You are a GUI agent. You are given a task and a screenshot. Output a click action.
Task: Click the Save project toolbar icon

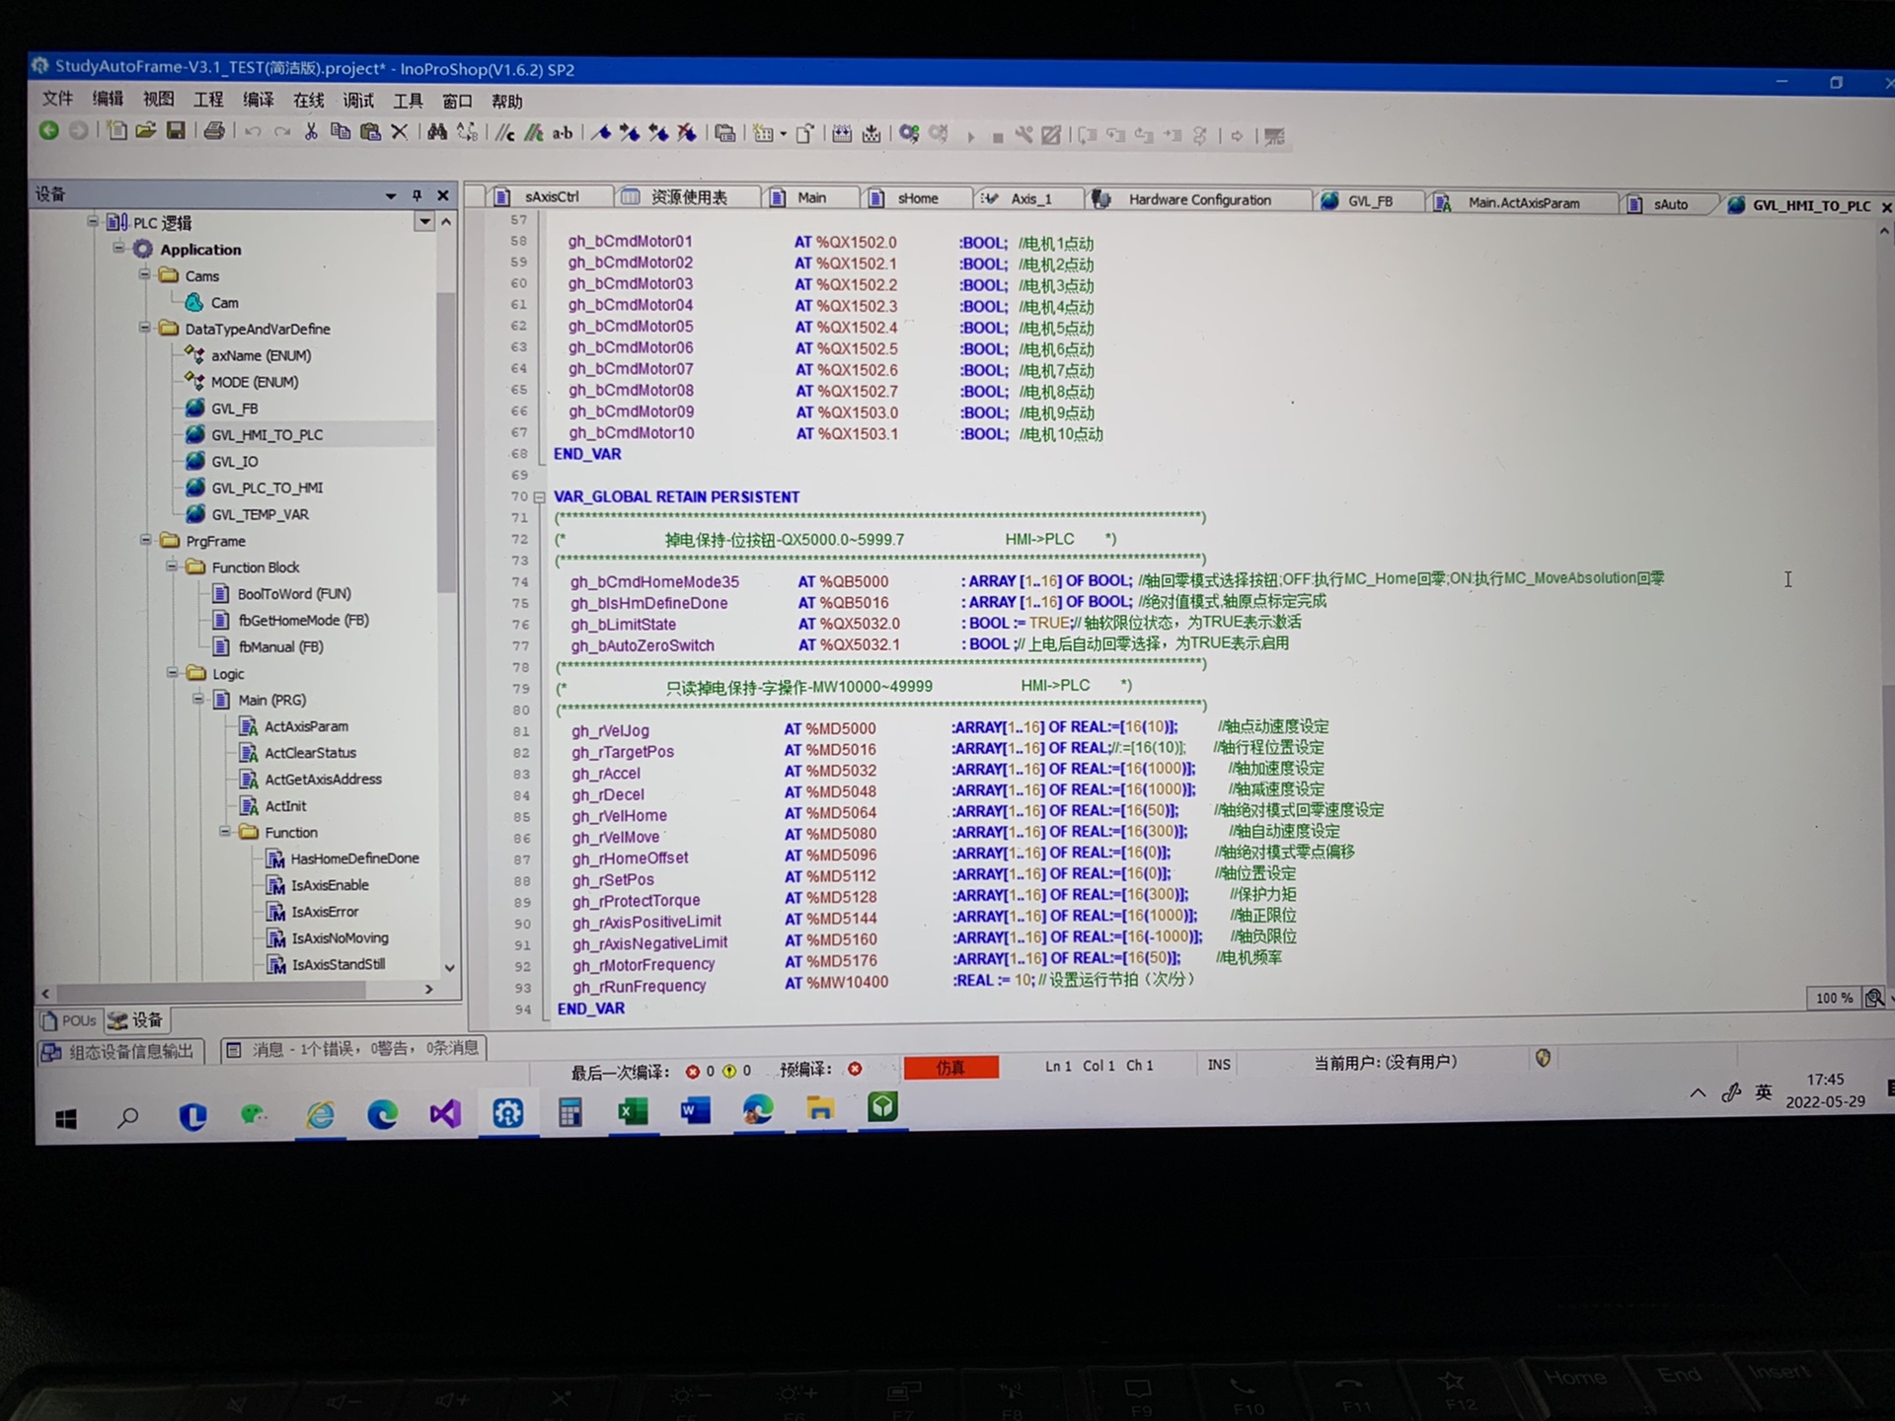176,131
